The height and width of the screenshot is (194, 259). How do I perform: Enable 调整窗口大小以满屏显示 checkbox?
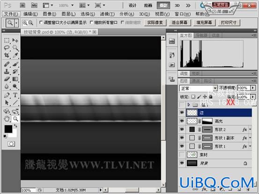(41, 22)
